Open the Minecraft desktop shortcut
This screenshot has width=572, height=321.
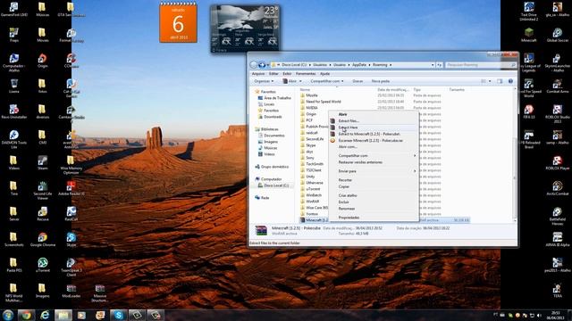[528, 35]
